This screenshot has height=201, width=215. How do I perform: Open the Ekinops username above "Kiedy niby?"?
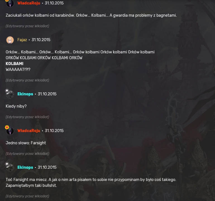(25, 94)
